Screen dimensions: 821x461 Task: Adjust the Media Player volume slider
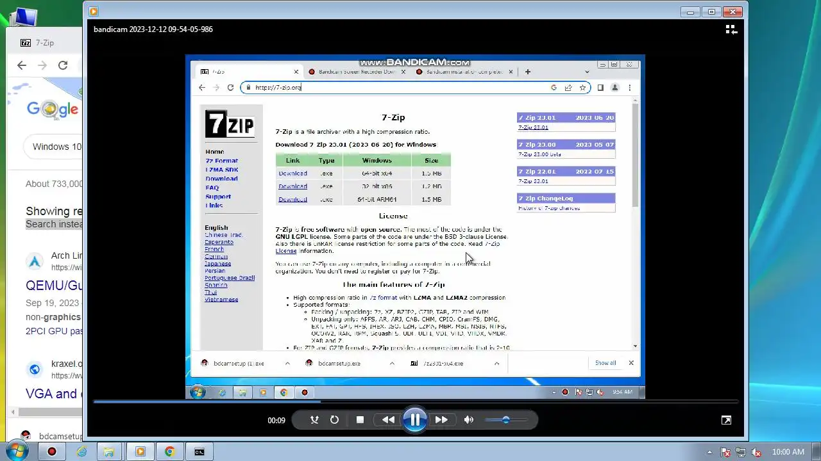click(x=505, y=420)
